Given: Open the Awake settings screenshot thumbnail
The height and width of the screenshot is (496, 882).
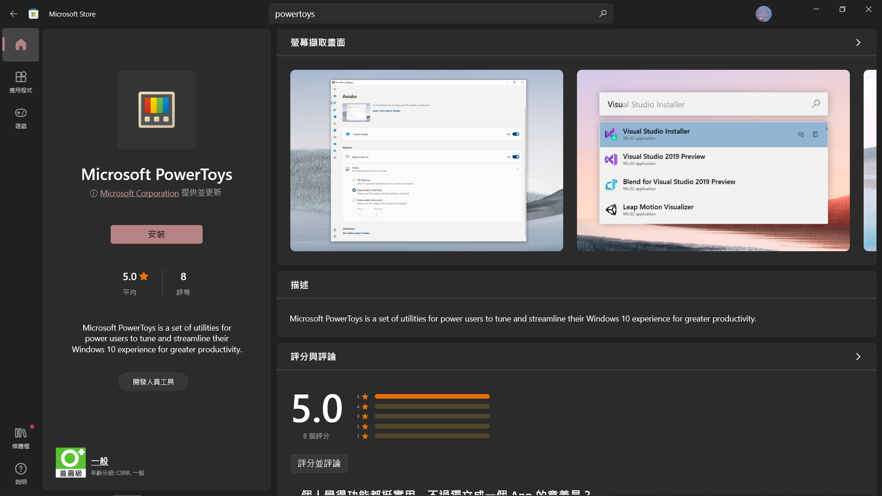Looking at the screenshot, I should (x=427, y=160).
